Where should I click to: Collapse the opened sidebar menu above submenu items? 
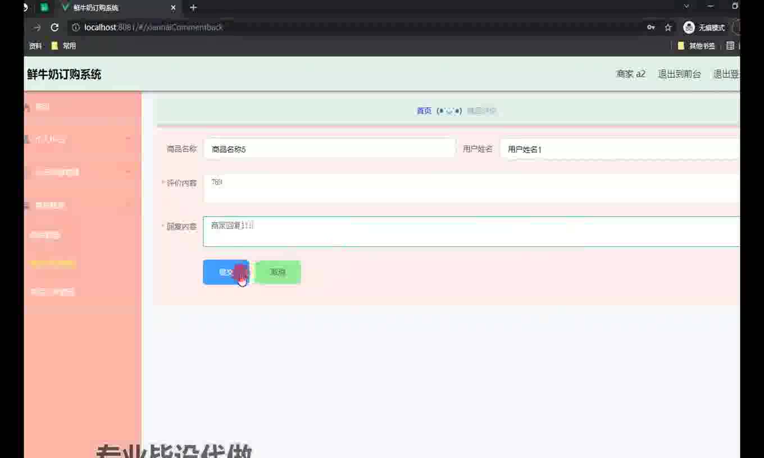83,205
